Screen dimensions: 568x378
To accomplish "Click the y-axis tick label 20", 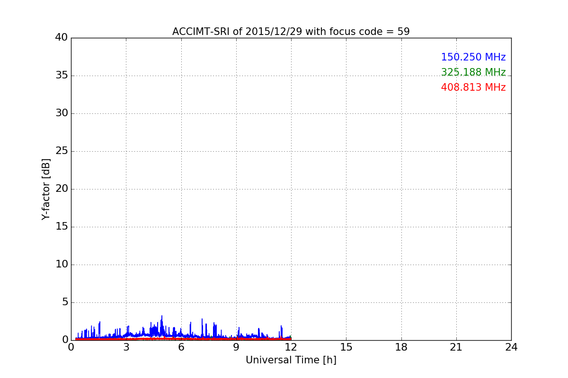I will (62, 189).
